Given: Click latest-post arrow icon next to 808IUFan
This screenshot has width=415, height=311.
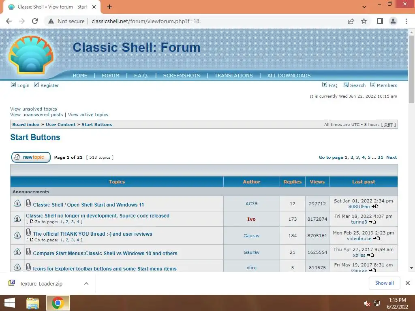Looking at the screenshot, I should [x=375, y=207].
